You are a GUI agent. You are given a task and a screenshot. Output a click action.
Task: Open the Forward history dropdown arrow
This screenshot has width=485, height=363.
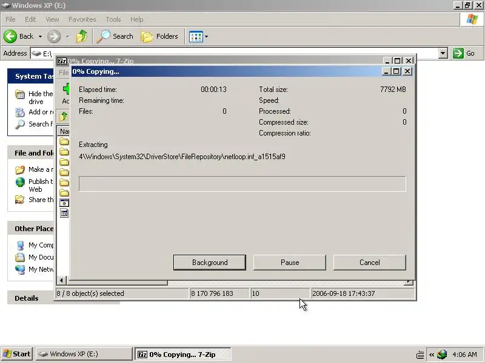pyautogui.click(x=67, y=36)
